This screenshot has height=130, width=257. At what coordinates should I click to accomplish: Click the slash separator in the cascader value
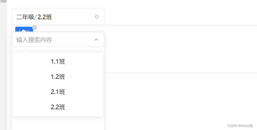coord(36,17)
